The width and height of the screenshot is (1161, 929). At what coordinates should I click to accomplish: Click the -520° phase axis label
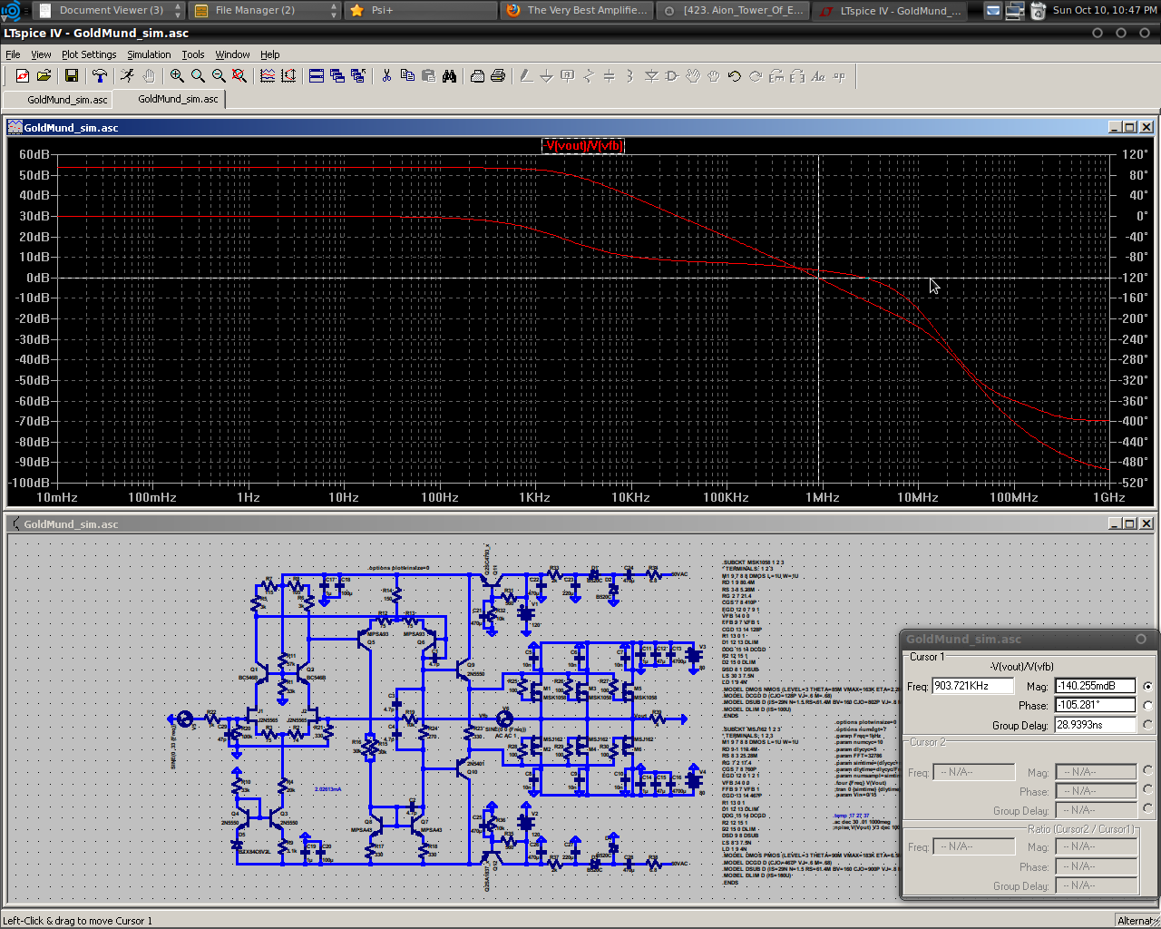coord(1134,483)
